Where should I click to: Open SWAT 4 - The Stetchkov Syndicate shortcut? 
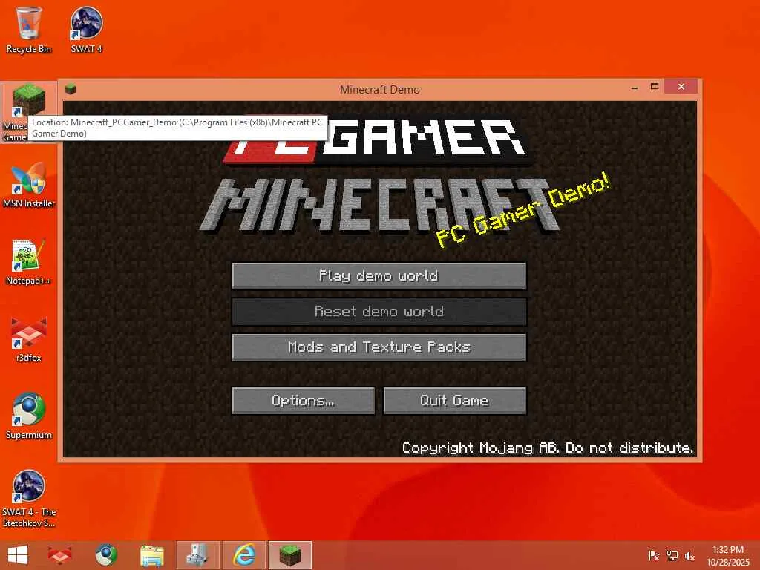(29, 499)
